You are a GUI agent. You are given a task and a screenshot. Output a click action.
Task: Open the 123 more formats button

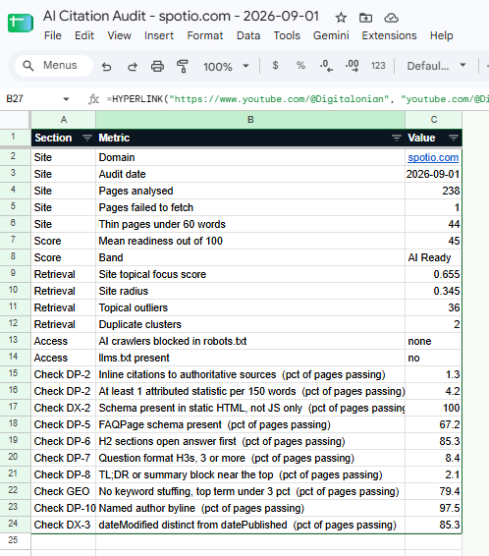[x=378, y=66]
